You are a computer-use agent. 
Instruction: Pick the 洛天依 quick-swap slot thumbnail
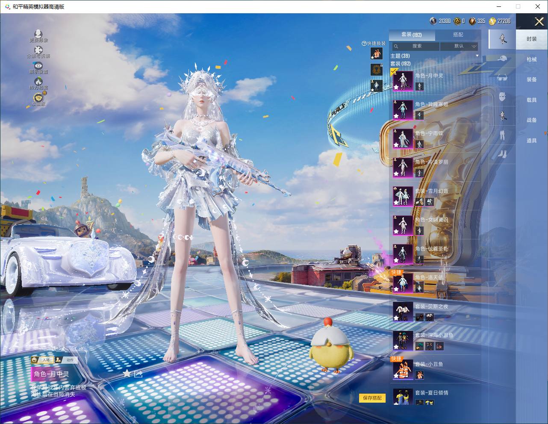click(377, 85)
